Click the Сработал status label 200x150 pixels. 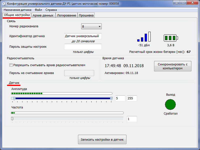pyautogui.click(x=170, y=114)
